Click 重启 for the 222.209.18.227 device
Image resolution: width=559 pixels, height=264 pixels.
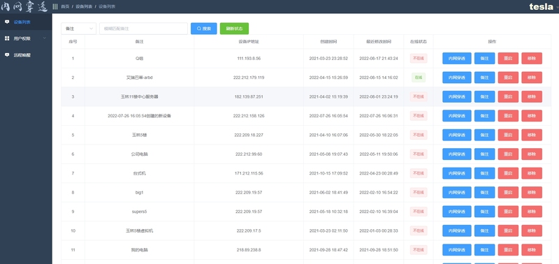(508, 135)
